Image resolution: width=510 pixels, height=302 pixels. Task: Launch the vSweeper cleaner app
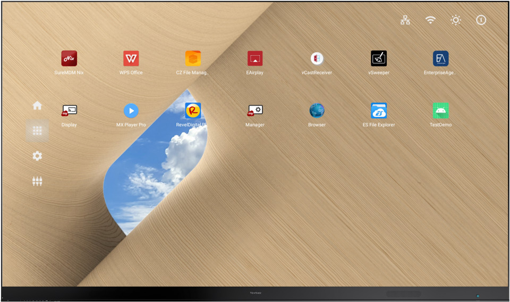pyautogui.click(x=379, y=59)
